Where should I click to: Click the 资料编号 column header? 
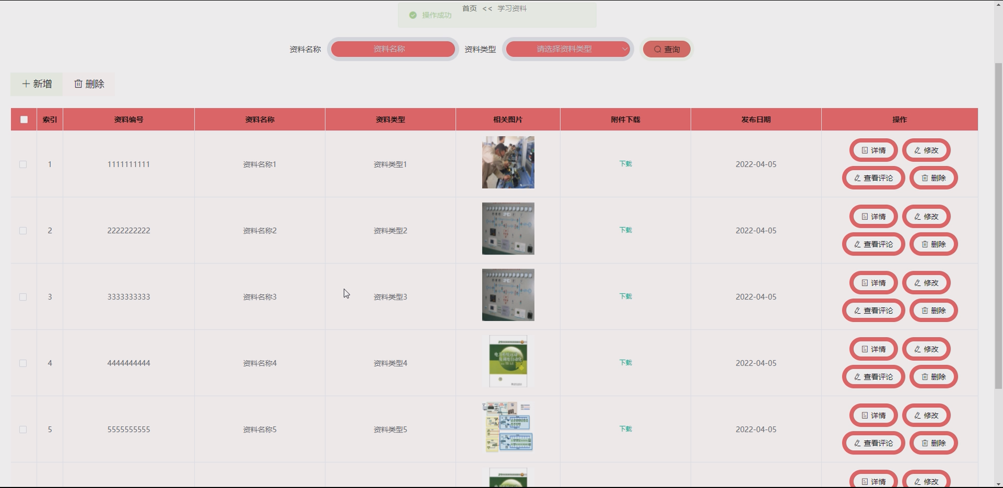pyautogui.click(x=129, y=119)
